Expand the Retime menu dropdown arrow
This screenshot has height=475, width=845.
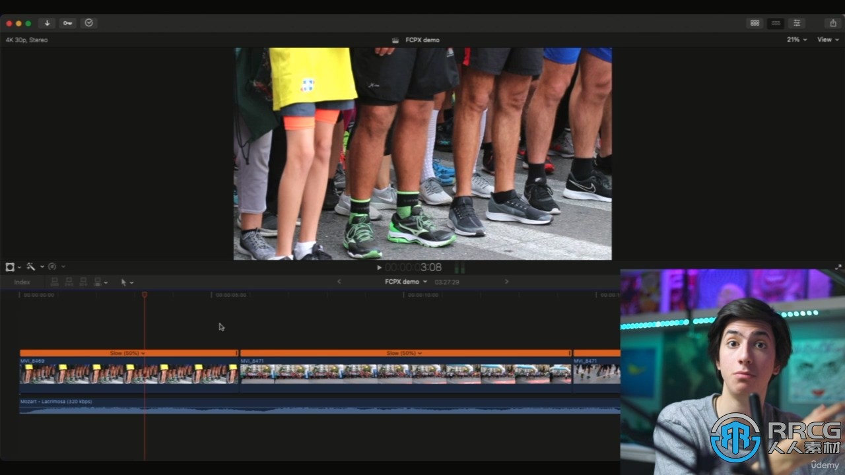coord(63,267)
